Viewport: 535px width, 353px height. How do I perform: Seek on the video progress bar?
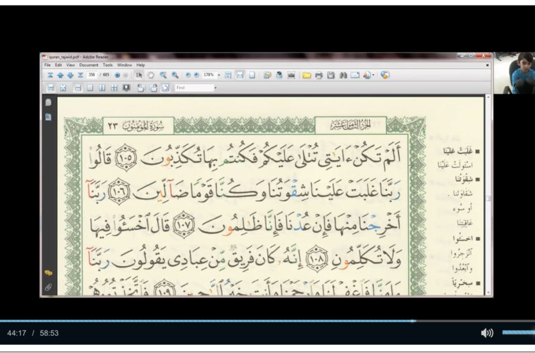(x=267, y=321)
